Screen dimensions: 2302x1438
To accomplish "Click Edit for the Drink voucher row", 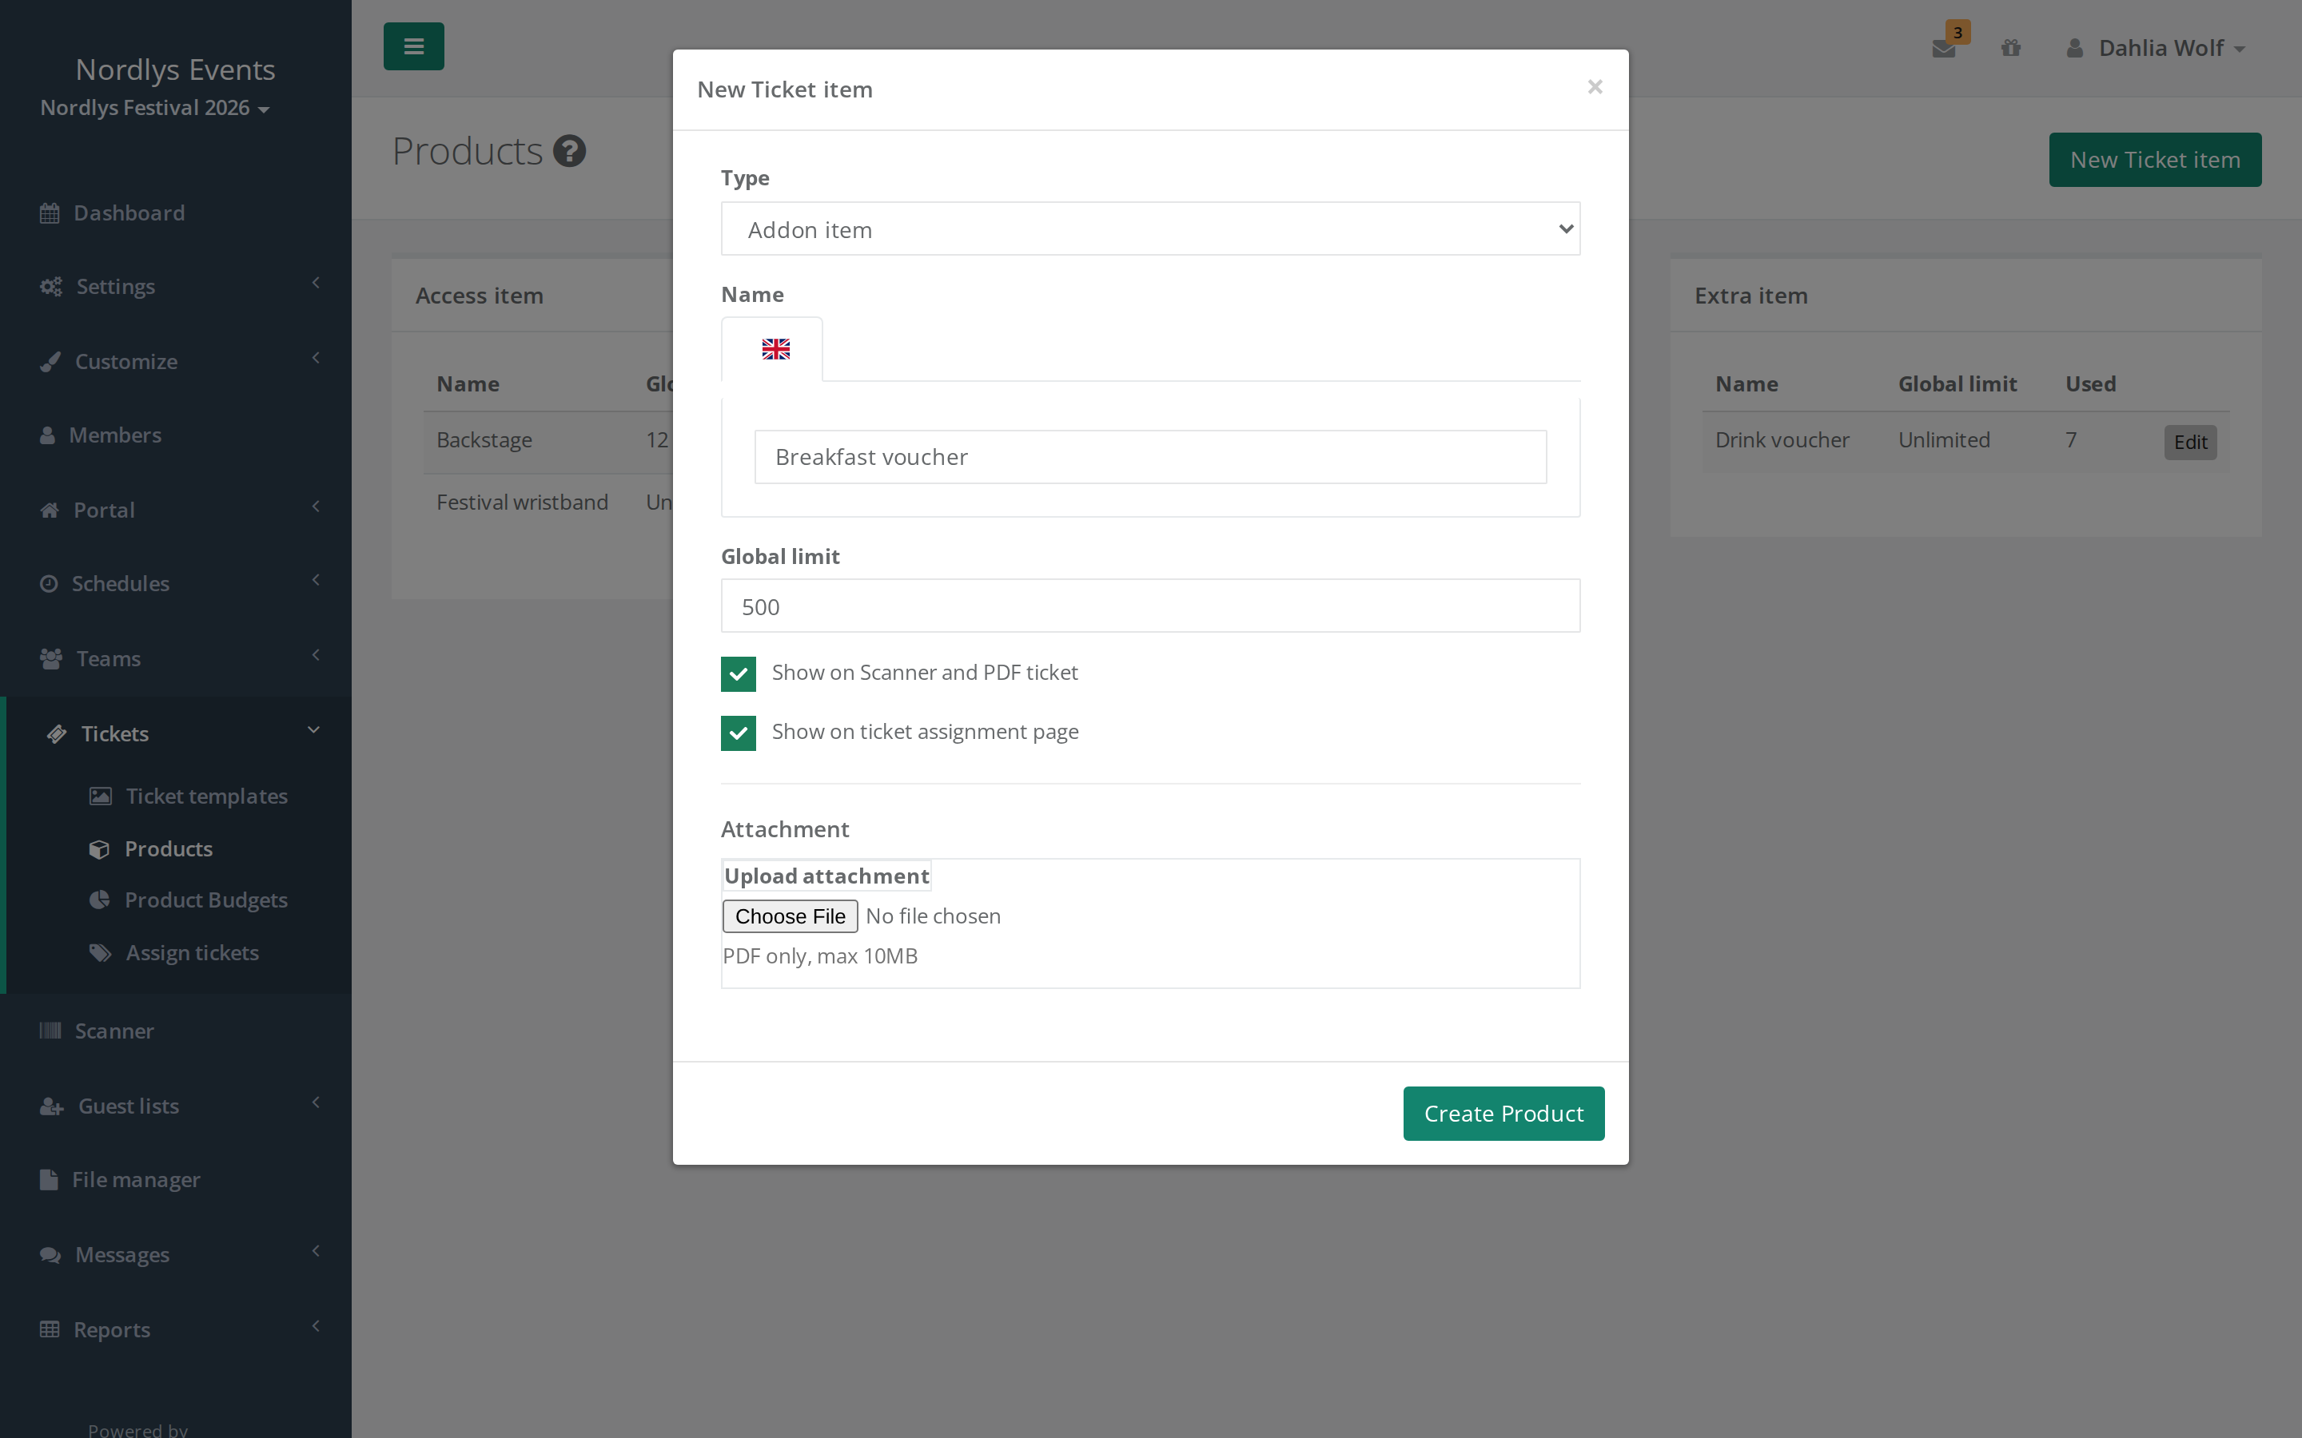I will tap(2190, 443).
